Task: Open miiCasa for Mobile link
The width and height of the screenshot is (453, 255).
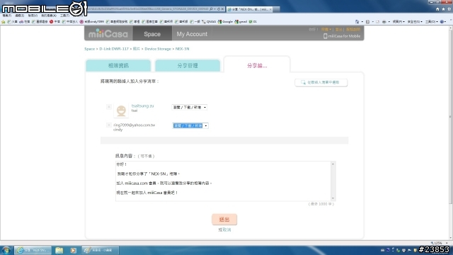Action: pyautogui.click(x=344, y=36)
